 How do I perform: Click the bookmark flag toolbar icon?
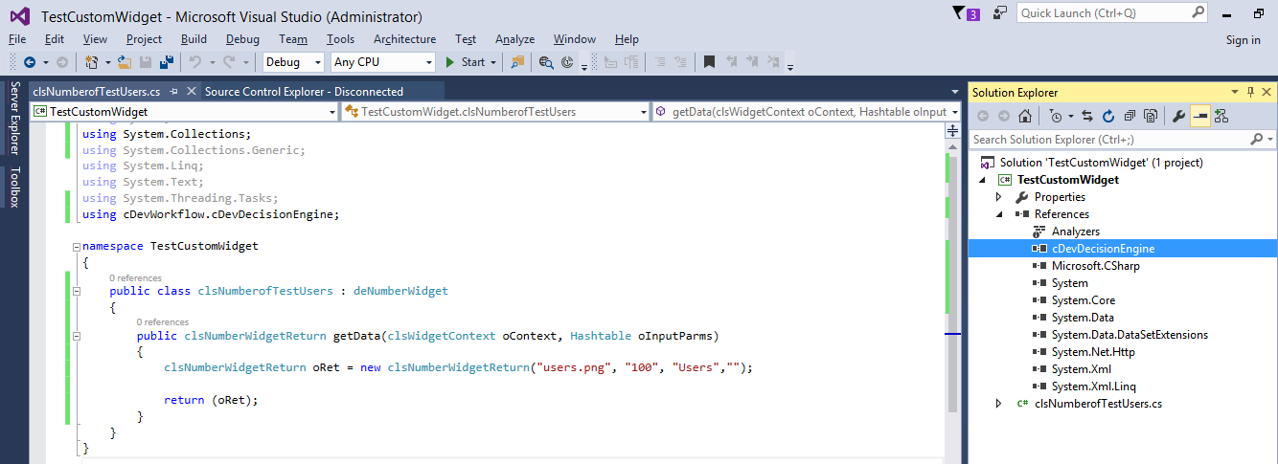coord(709,62)
